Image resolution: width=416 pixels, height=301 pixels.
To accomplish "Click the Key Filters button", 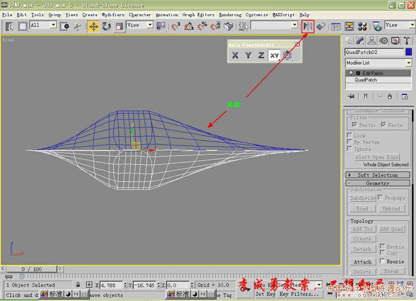I will (299, 294).
